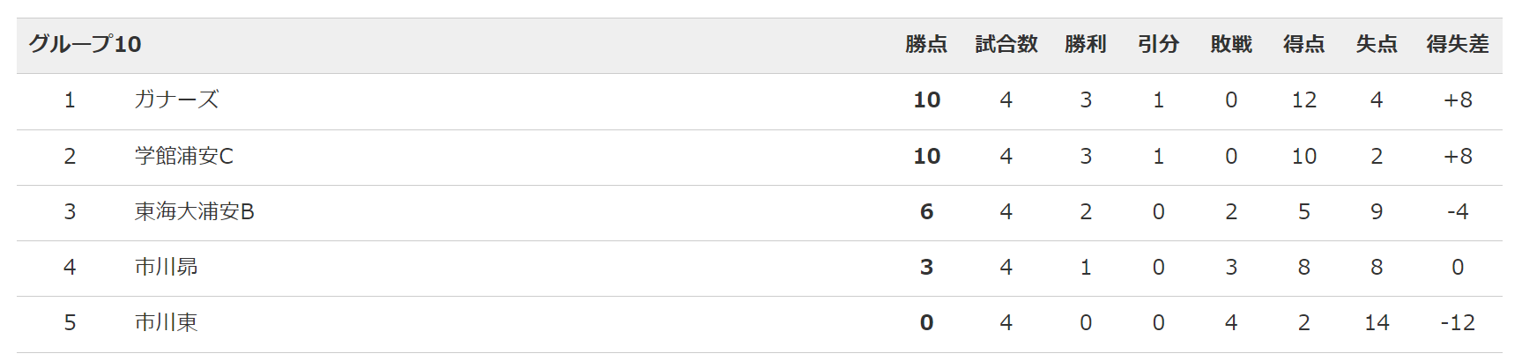Click the 勝利 column header
This screenshot has width=1522, height=361.
coord(1086,44)
